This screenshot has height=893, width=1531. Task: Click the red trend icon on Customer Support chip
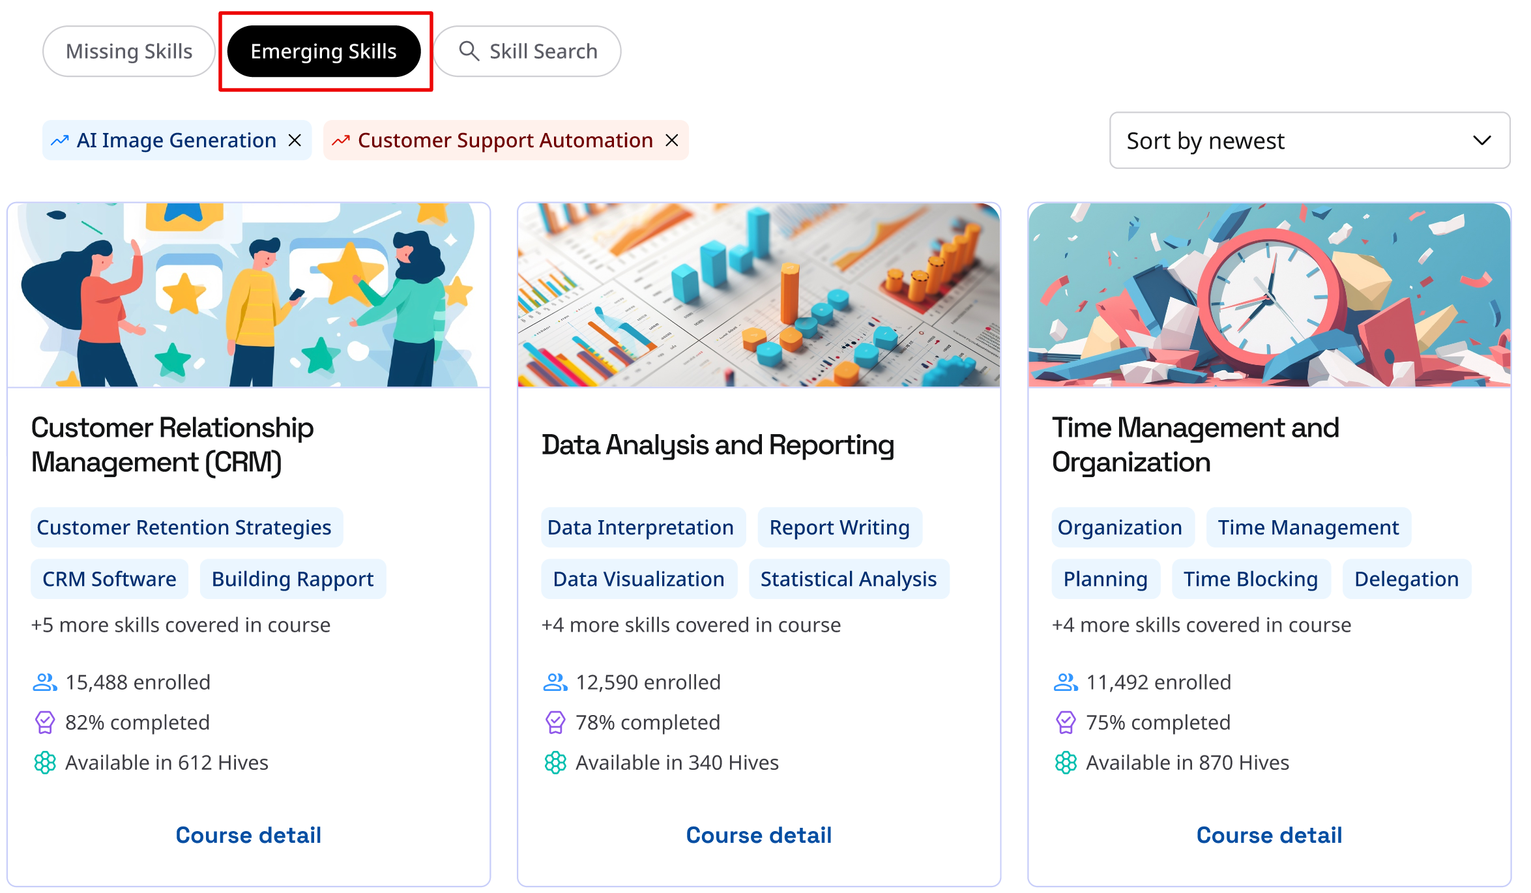point(341,140)
